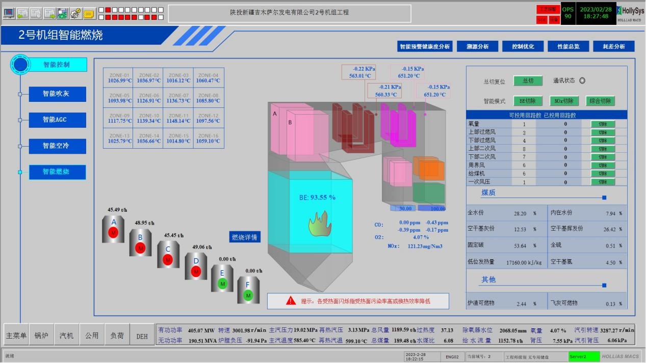Click ZONE-07 temperature cell
Viewport: 646px width, 363px height.
click(x=178, y=98)
